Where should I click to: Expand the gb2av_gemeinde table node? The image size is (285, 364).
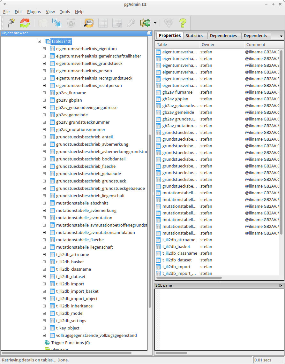click(44, 115)
